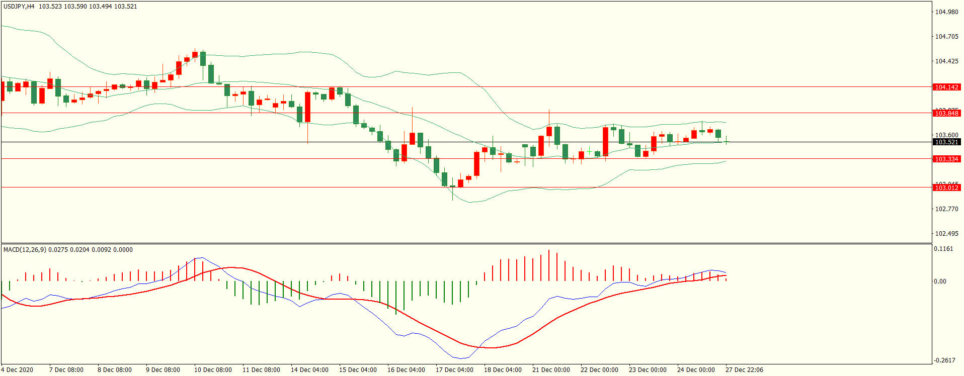Select the red 103.334 price level tag

[946, 159]
